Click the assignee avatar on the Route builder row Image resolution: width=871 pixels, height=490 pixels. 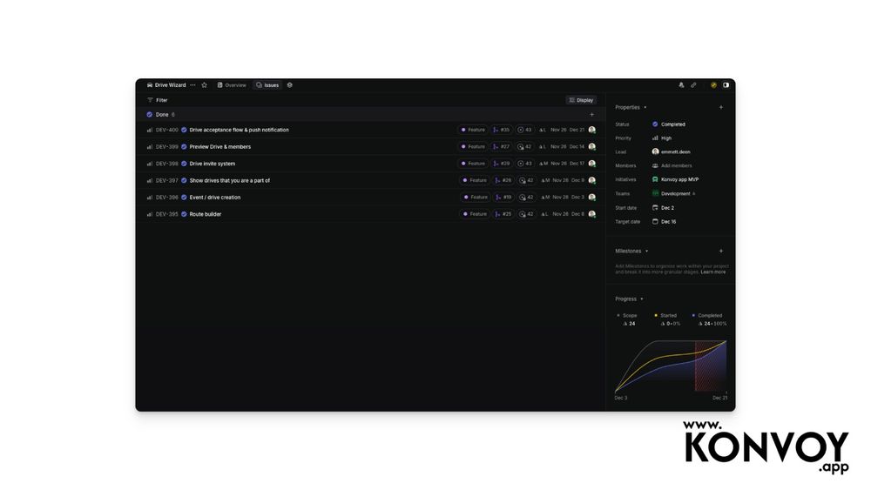point(592,214)
